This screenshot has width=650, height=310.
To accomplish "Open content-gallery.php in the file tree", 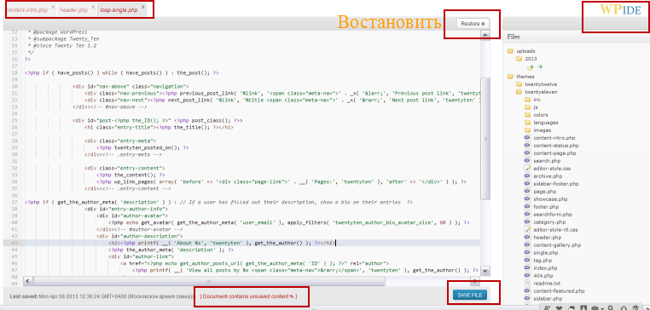I will click(557, 245).
